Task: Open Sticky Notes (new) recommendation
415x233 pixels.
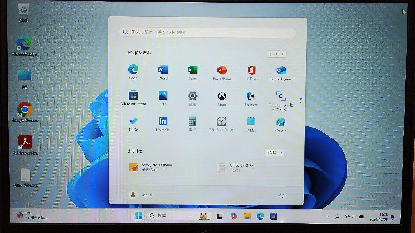Action: pyautogui.click(x=150, y=167)
